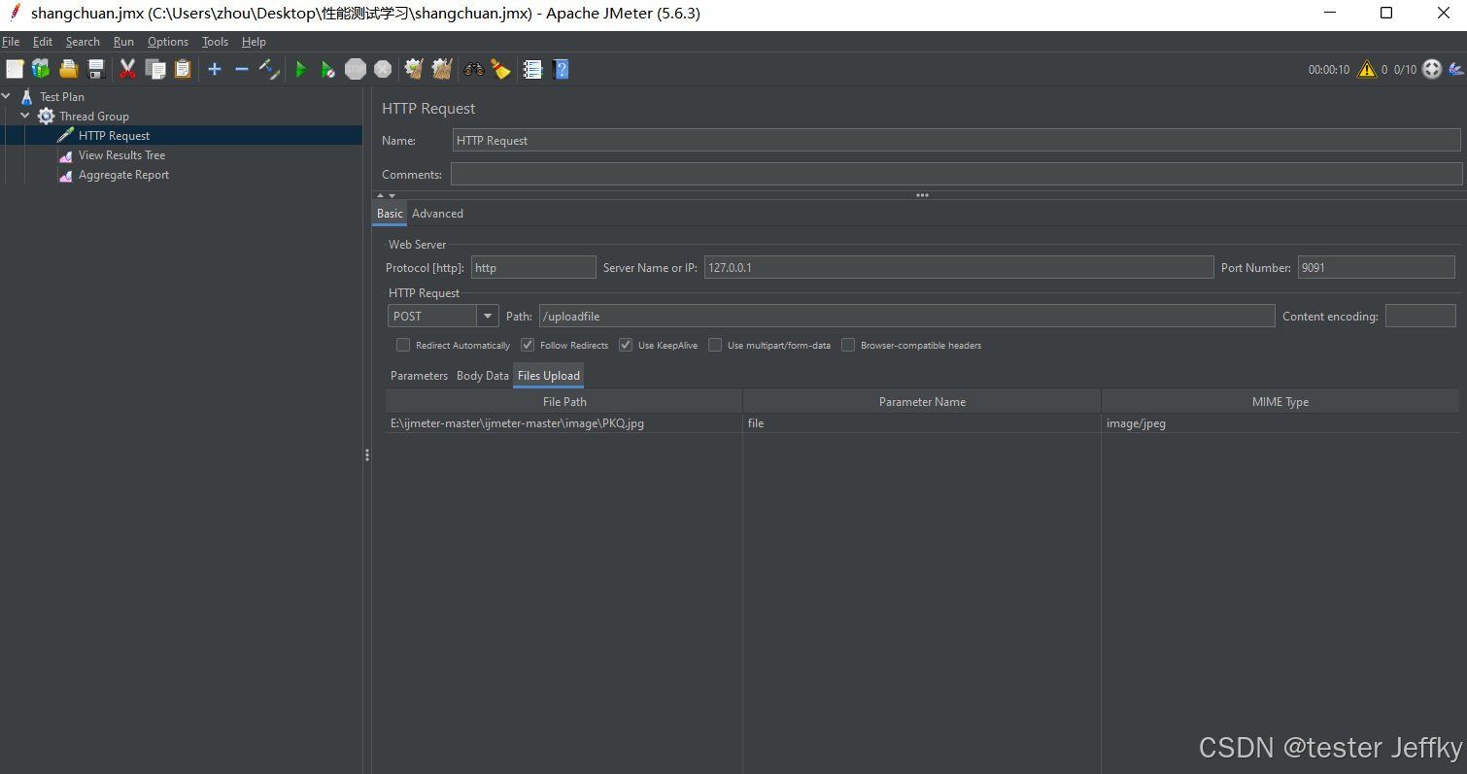Select the Basic tab
1467x774 pixels.
(x=390, y=213)
